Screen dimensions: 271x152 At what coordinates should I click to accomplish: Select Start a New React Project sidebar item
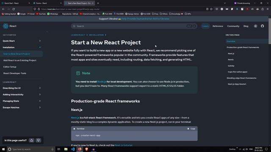(22, 54)
